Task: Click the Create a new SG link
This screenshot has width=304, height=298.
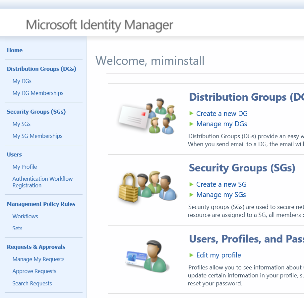Action: click(x=221, y=184)
